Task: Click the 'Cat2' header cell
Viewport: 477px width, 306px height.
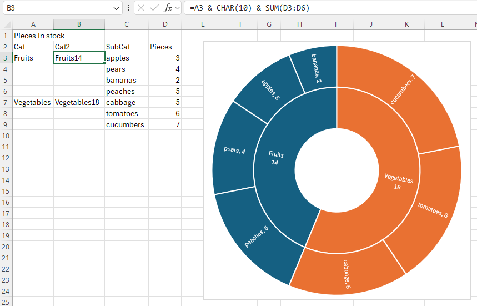Action: (79, 47)
